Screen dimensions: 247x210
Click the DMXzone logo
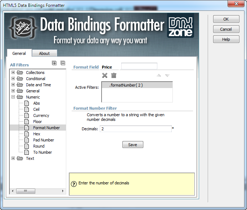[180, 26]
